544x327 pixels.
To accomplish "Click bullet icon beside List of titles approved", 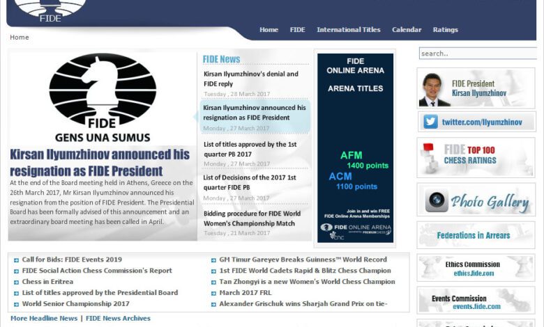I will pyautogui.click(x=16, y=294).
